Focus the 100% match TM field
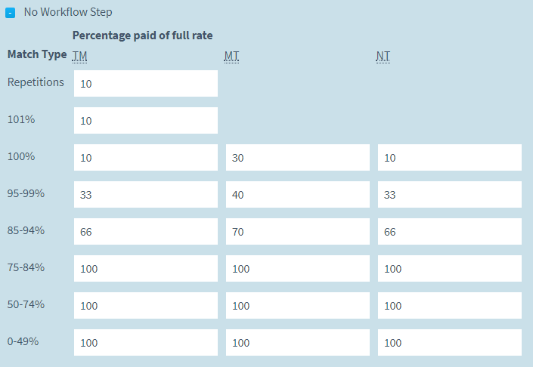 [x=145, y=158]
